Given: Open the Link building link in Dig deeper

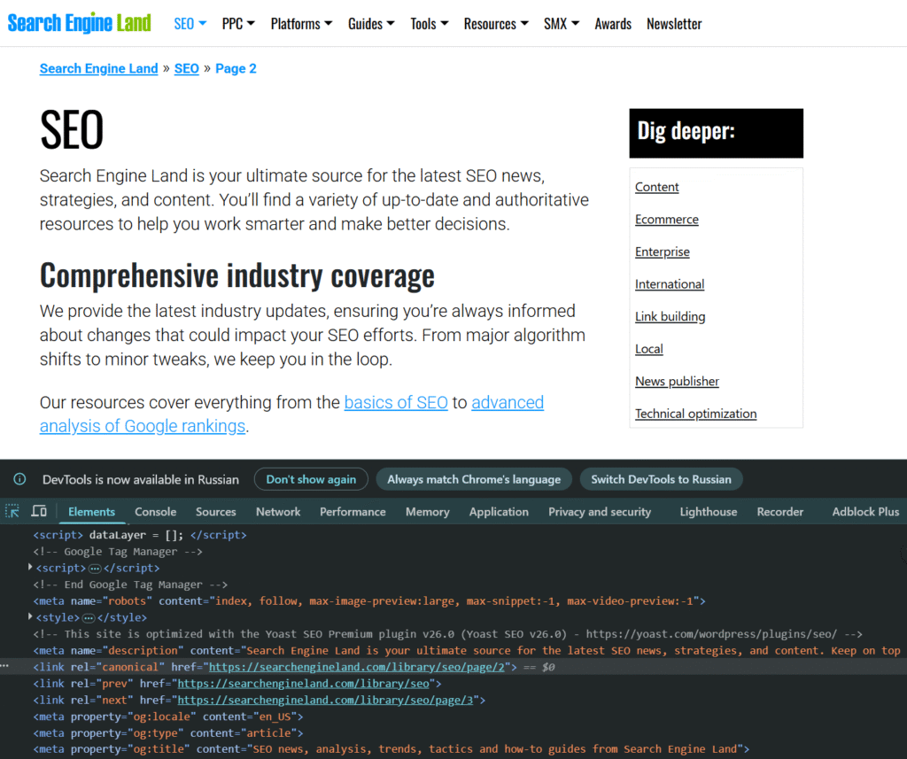Looking at the screenshot, I should [670, 316].
